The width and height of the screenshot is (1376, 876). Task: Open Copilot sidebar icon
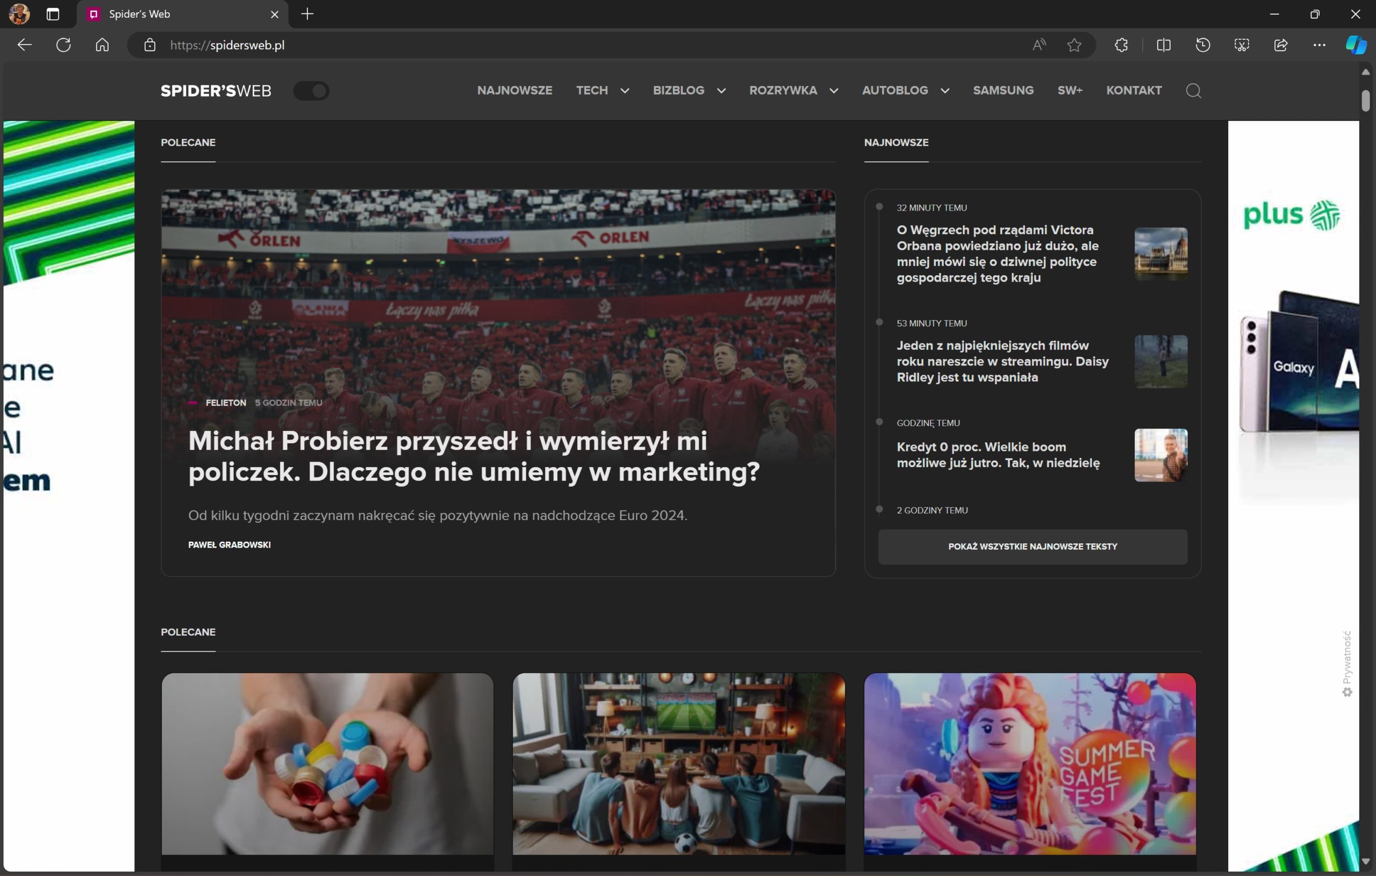pyautogui.click(x=1356, y=45)
